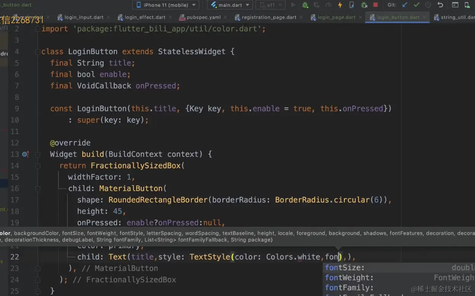
Task: Open the main.dart run configuration dropdown
Action: pos(230,5)
